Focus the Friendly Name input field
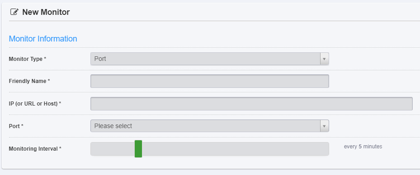420x175 pixels. 209,81
